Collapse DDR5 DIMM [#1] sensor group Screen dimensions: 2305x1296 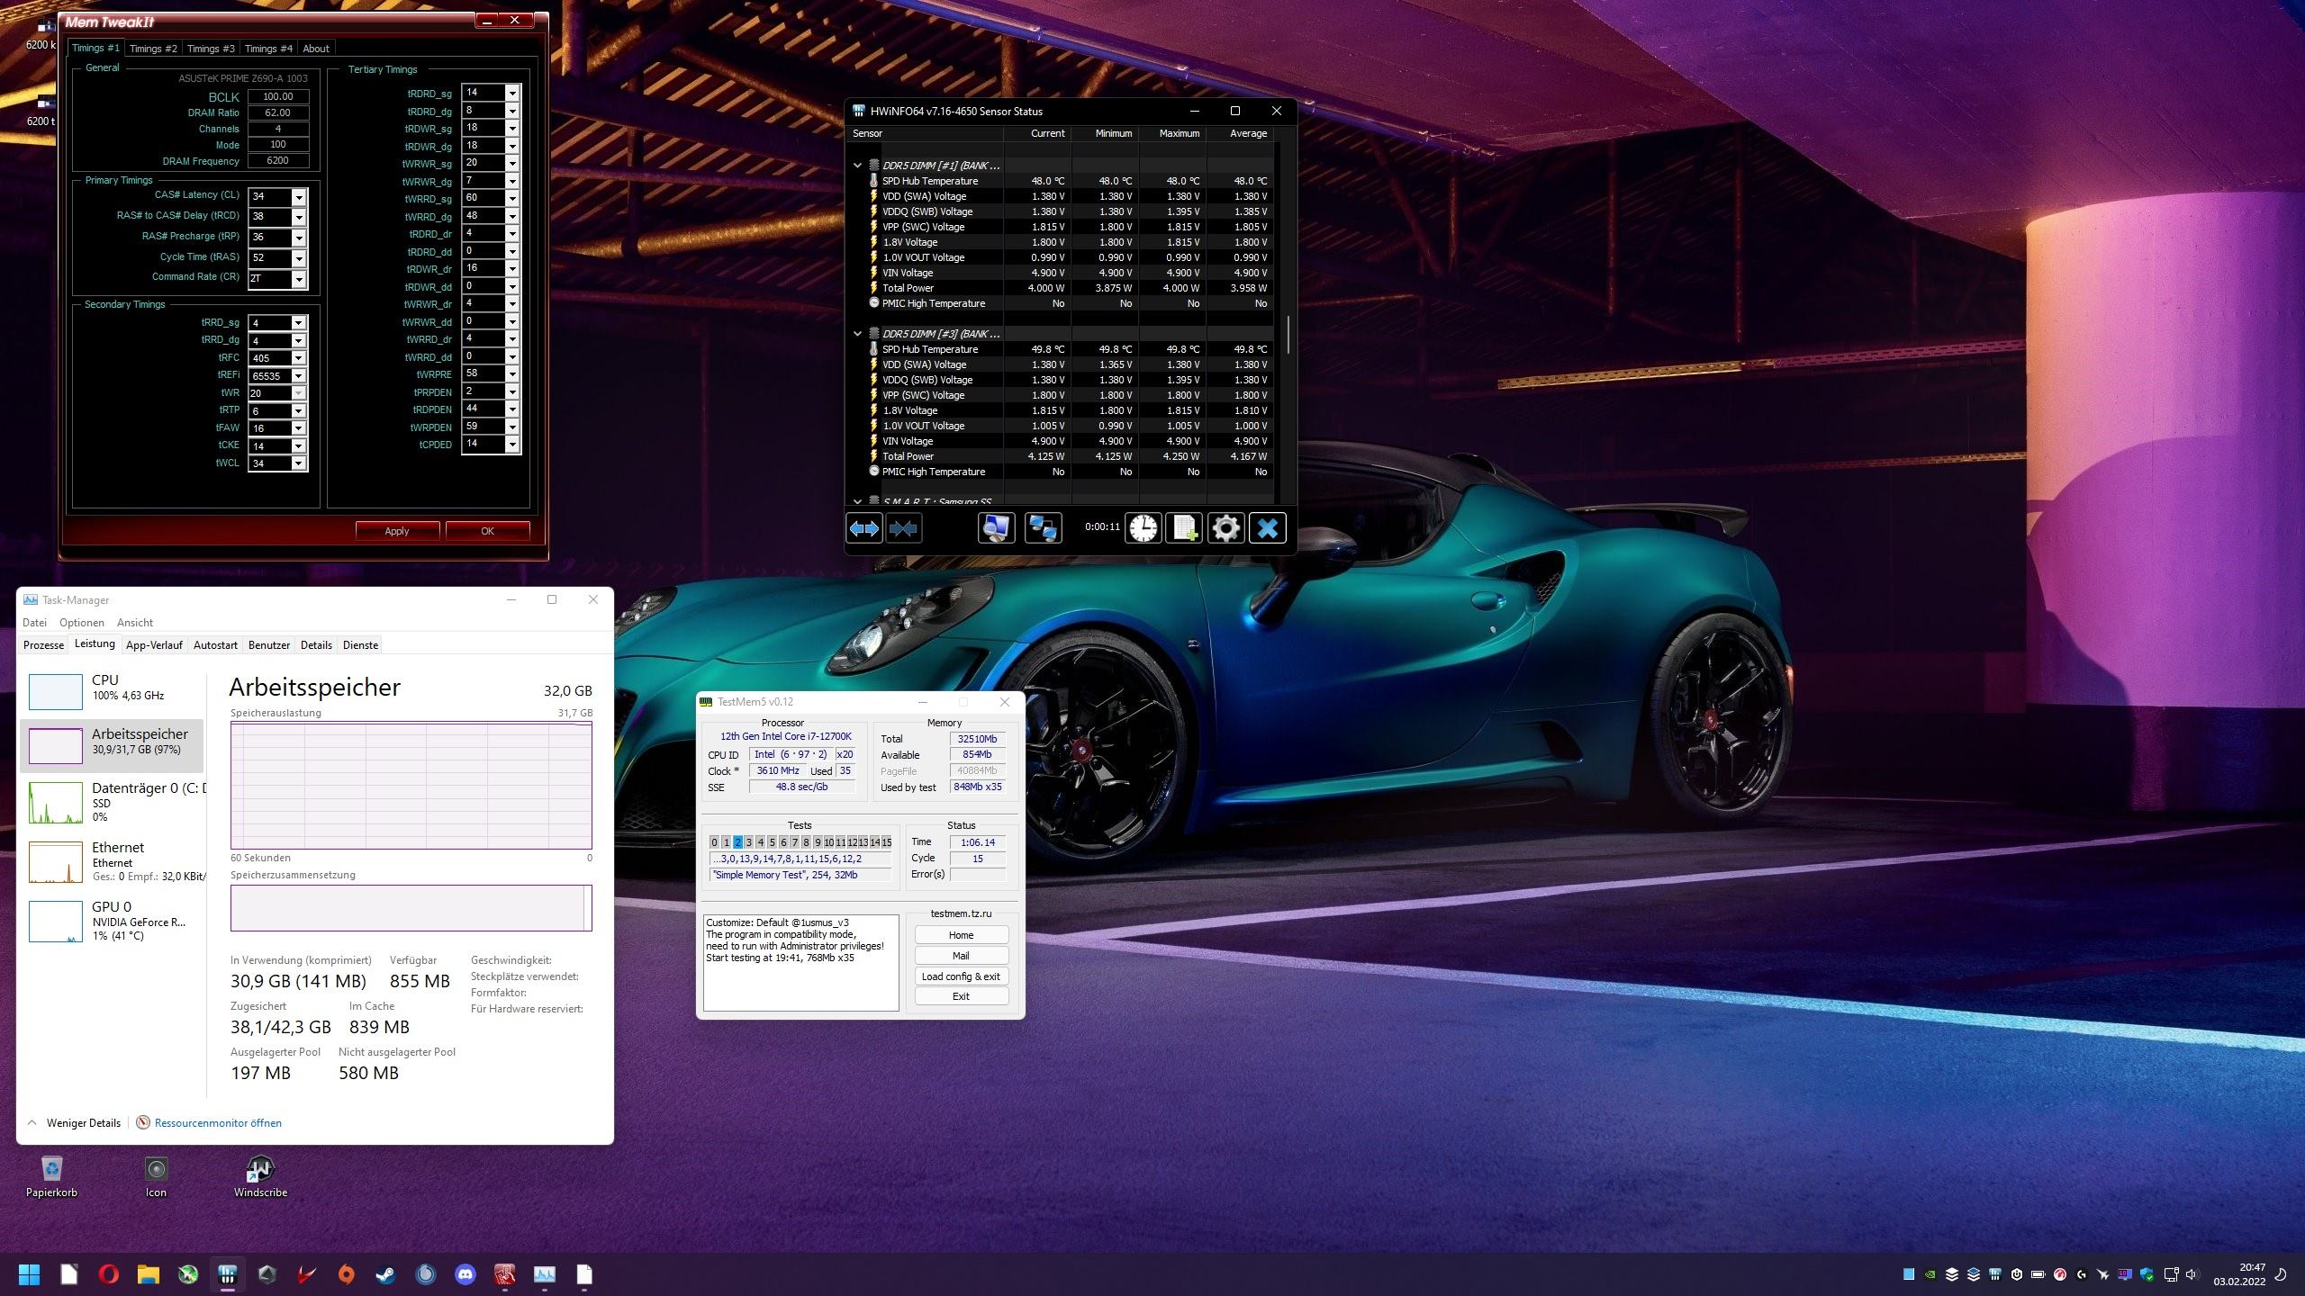[857, 166]
